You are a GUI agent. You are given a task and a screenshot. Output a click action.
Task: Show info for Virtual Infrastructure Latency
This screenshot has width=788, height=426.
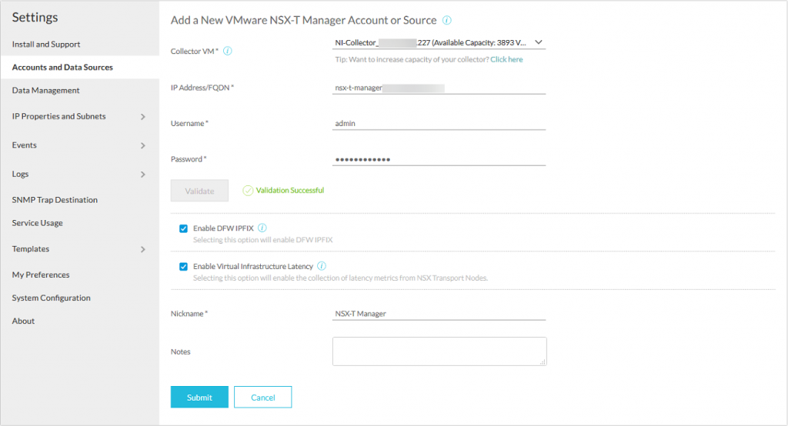click(322, 266)
